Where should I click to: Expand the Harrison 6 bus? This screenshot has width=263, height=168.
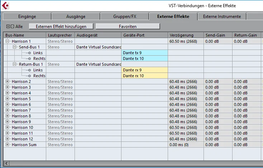click(x=8, y=104)
